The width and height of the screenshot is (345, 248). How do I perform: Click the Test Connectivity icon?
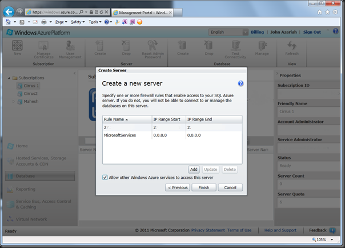click(x=235, y=50)
